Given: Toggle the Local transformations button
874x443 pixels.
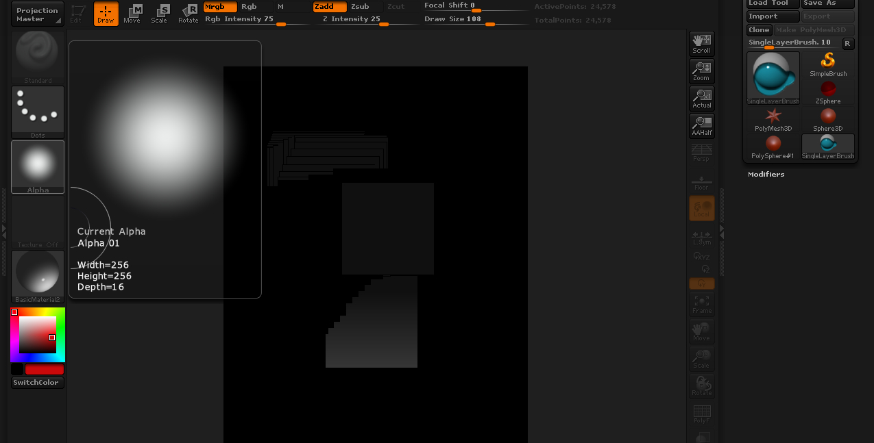Looking at the screenshot, I should 701,208.
